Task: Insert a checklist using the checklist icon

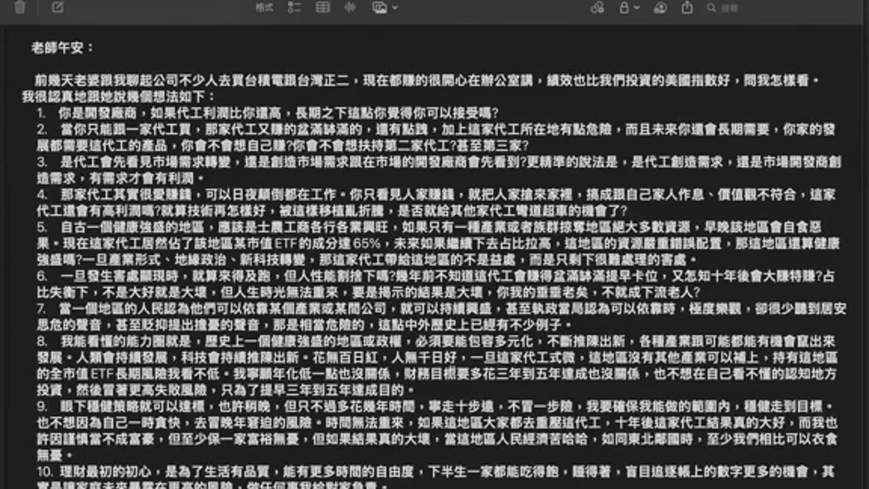Action: coord(294,7)
